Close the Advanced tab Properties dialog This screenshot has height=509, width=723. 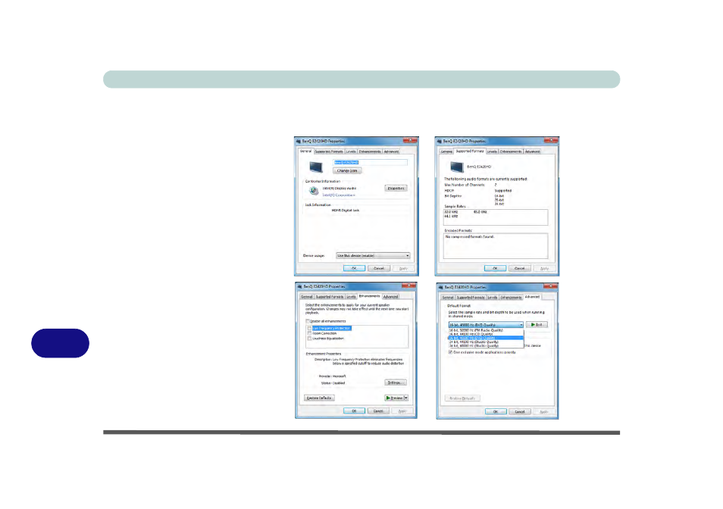(x=550, y=286)
